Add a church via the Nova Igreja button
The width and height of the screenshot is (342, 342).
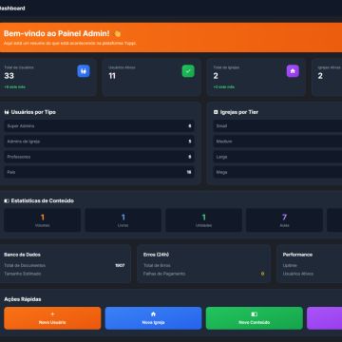pyautogui.click(x=153, y=318)
